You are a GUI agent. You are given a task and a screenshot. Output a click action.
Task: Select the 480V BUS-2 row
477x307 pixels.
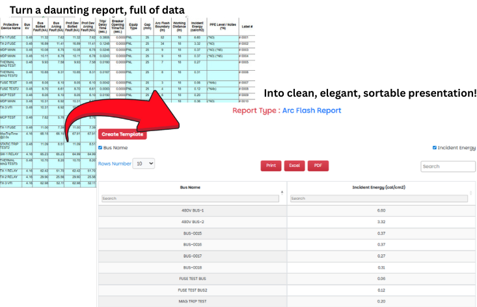coord(193,222)
